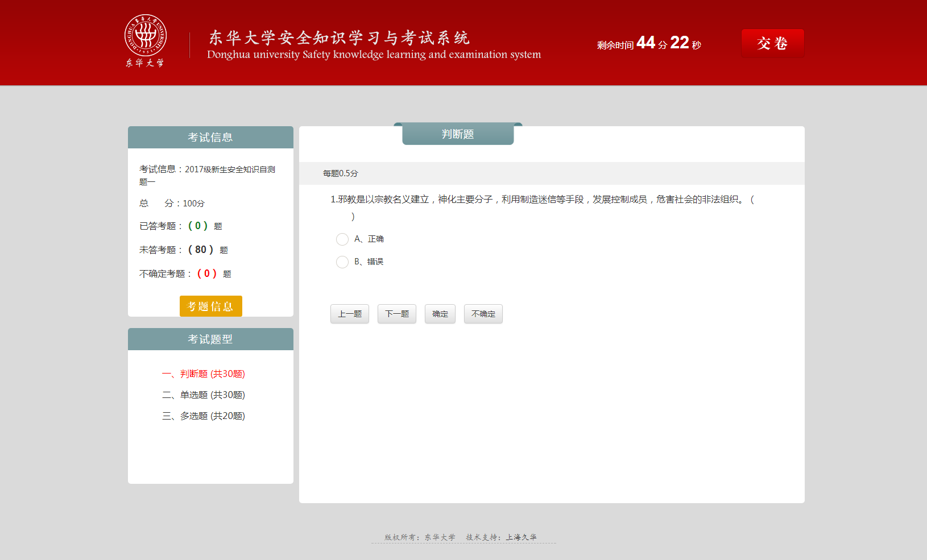Viewport: 927px width, 560px height.
Task: Select radio option A 正确
Action: tap(342, 239)
